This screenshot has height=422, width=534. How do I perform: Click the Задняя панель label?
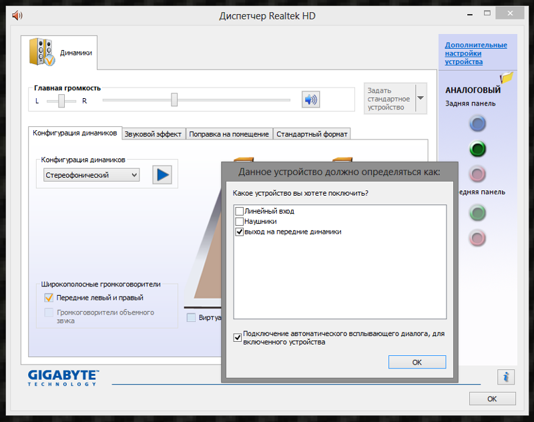[471, 103]
